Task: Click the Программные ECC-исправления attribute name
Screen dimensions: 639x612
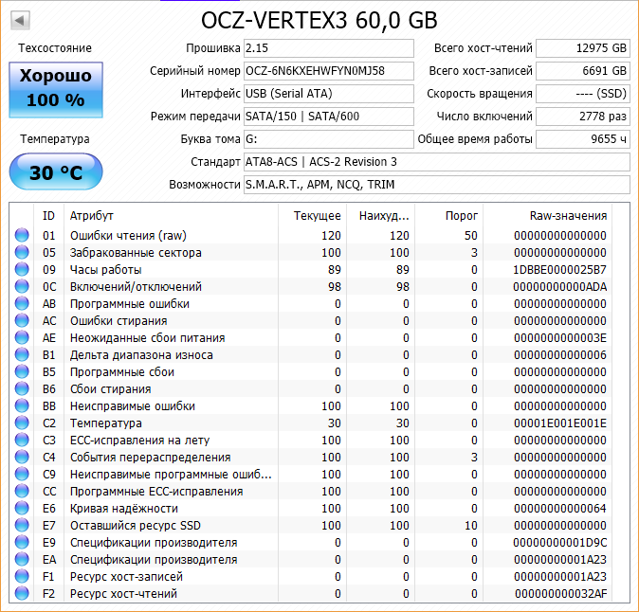Action: pyautogui.click(x=156, y=492)
